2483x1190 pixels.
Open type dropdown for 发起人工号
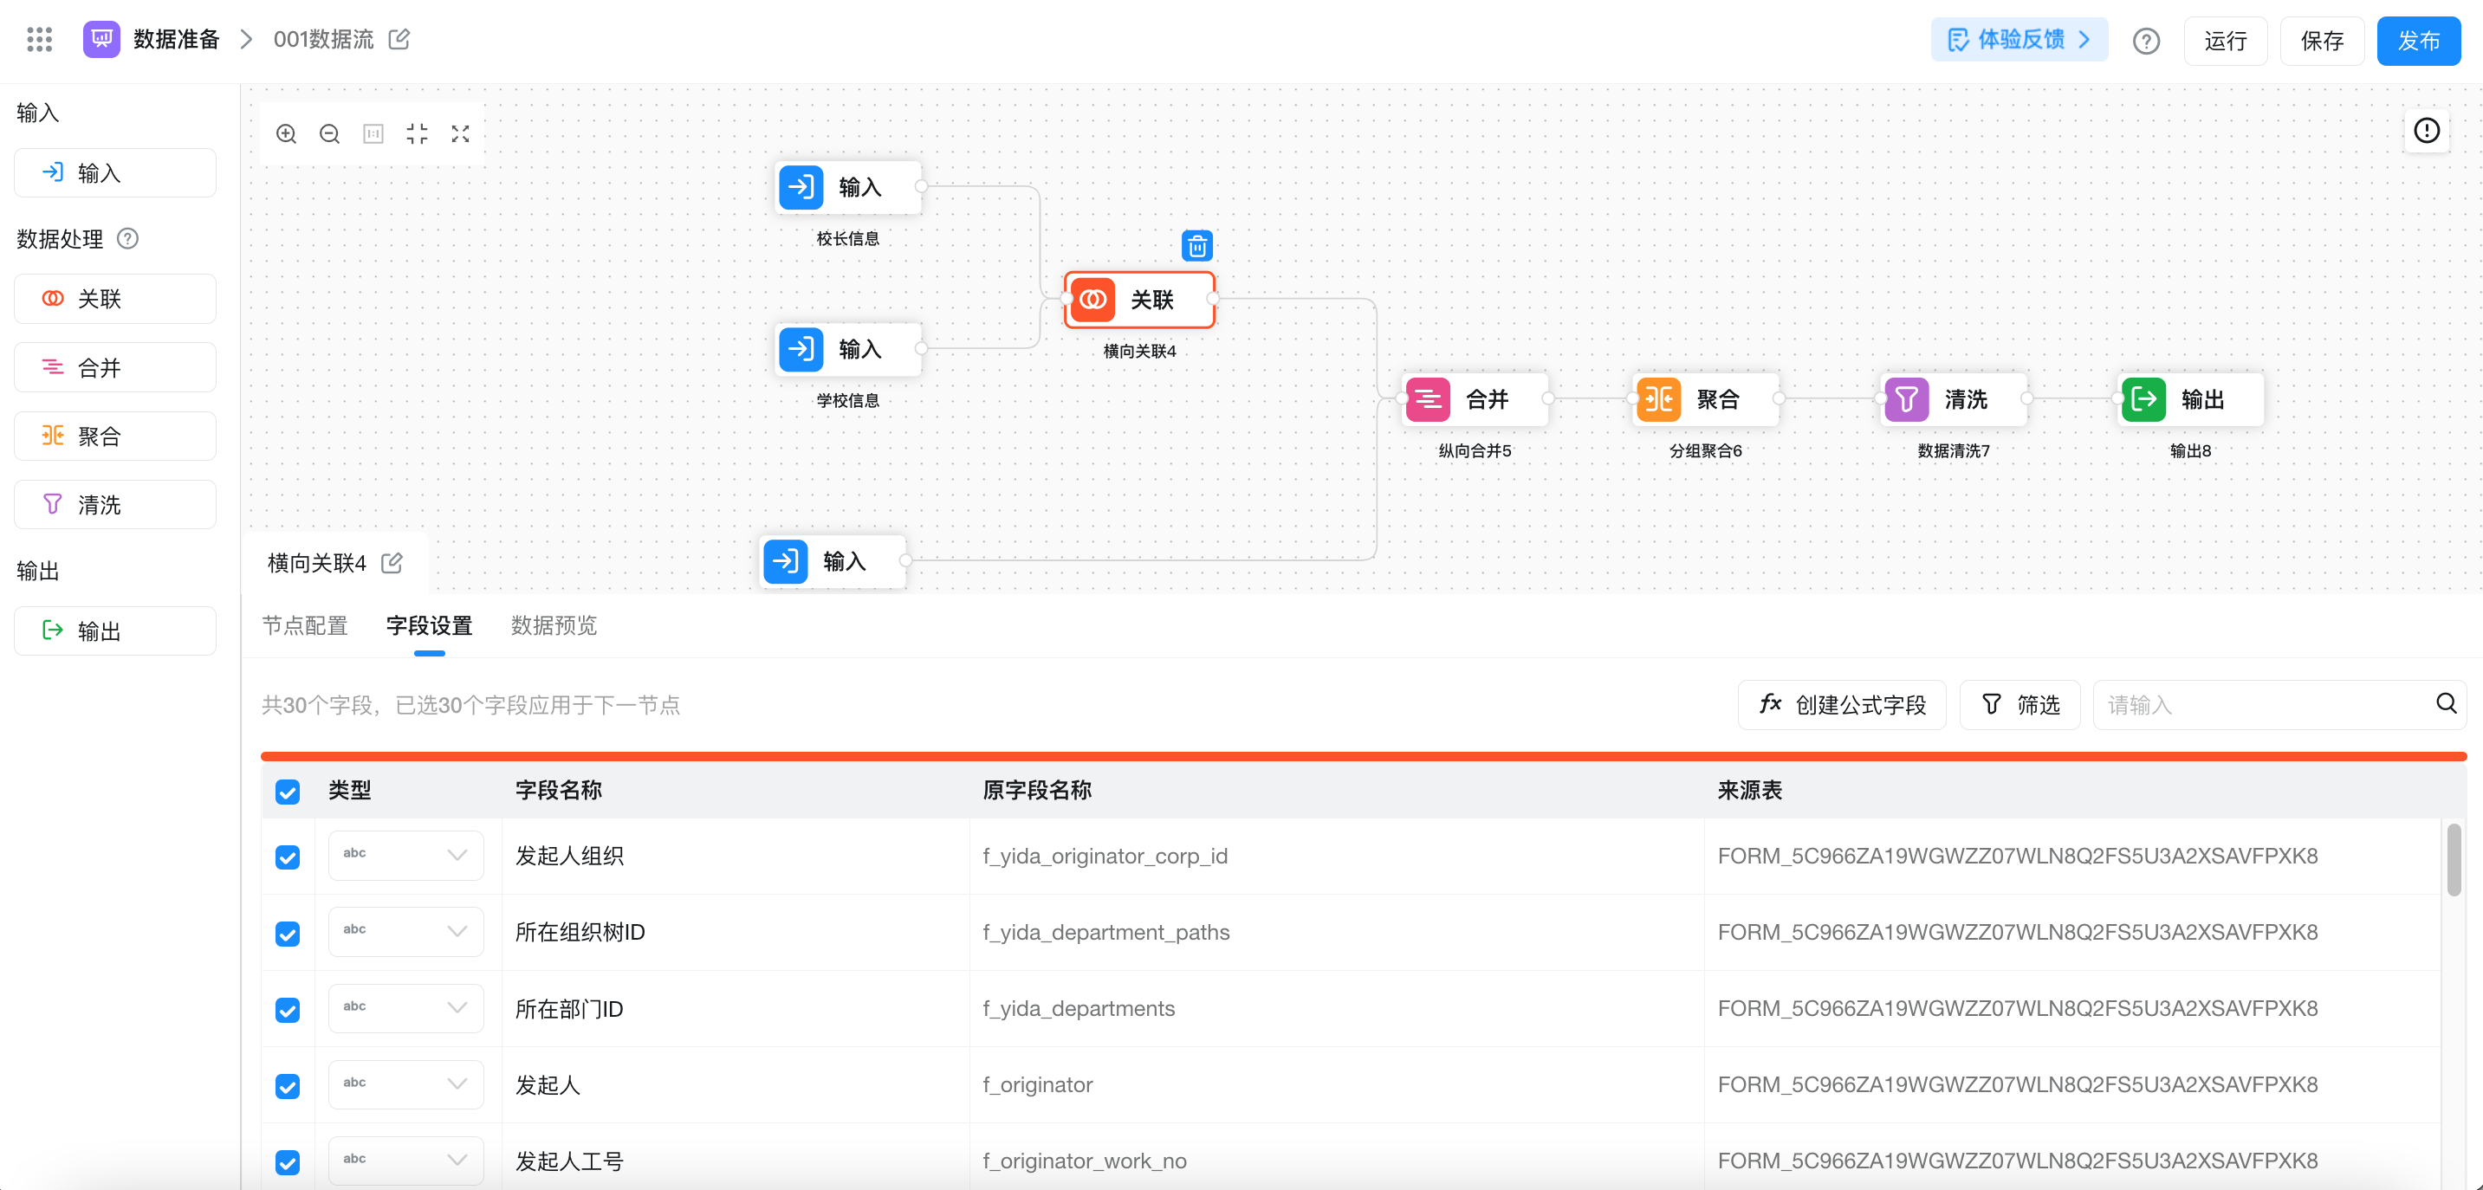[405, 1161]
